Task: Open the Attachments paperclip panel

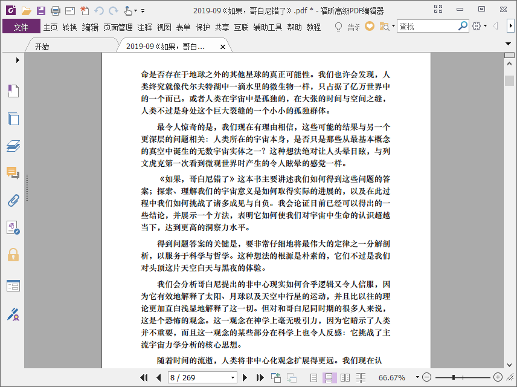Action: [x=13, y=200]
